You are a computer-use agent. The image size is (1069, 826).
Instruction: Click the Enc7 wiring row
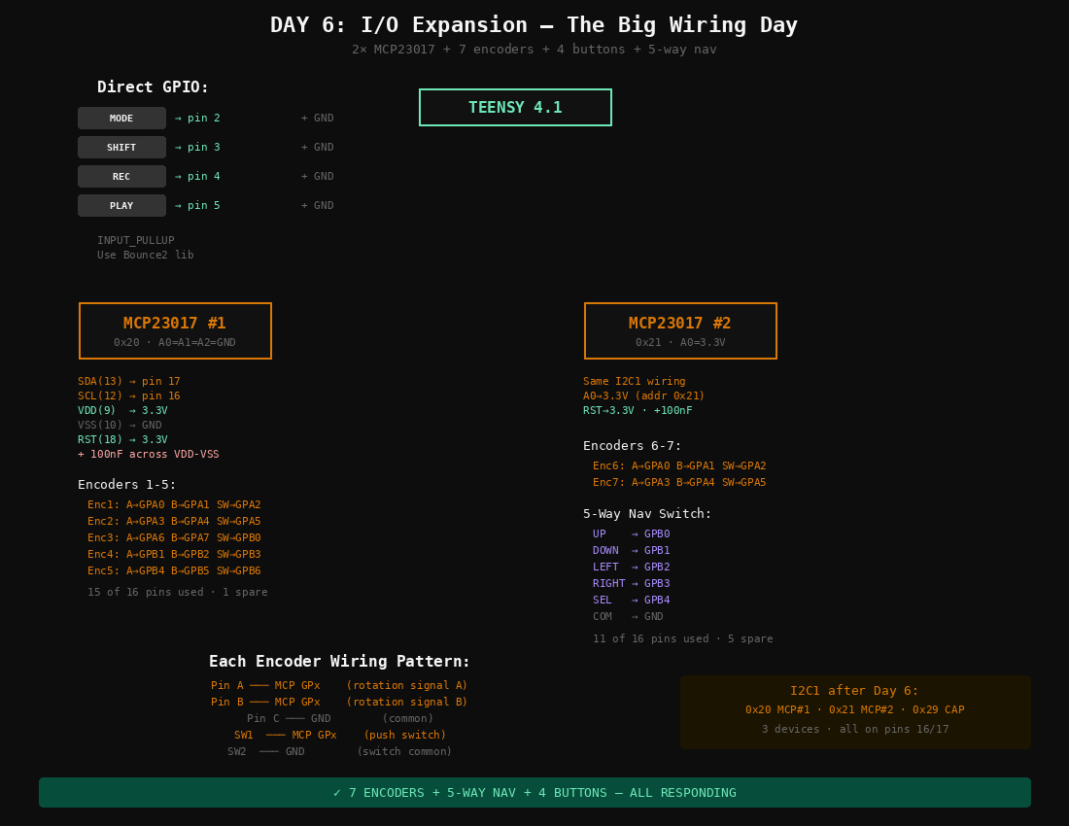[679, 483]
